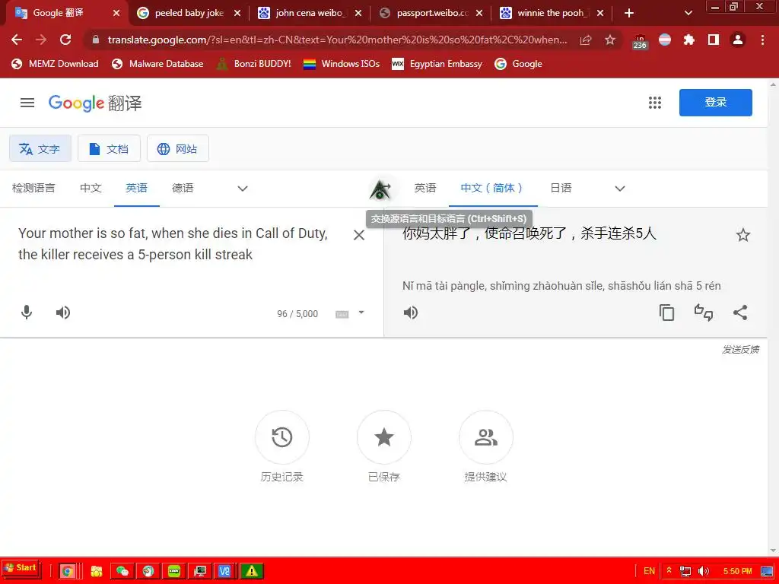The image size is (779, 584).
Task: Open the MEMZ Download bookmark
Action: pyautogui.click(x=55, y=64)
